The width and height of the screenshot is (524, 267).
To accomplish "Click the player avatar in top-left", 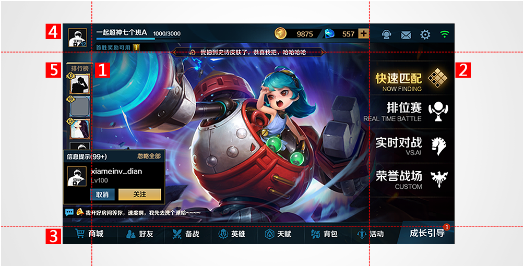I will (x=78, y=38).
